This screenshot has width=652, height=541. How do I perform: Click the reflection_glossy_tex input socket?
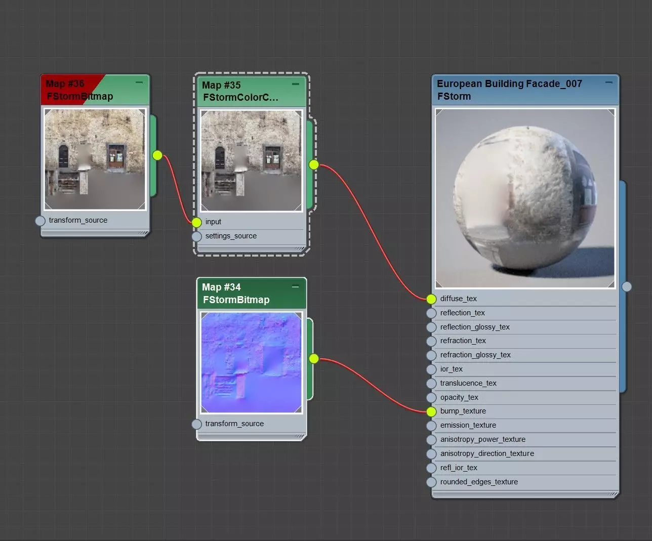coord(431,327)
